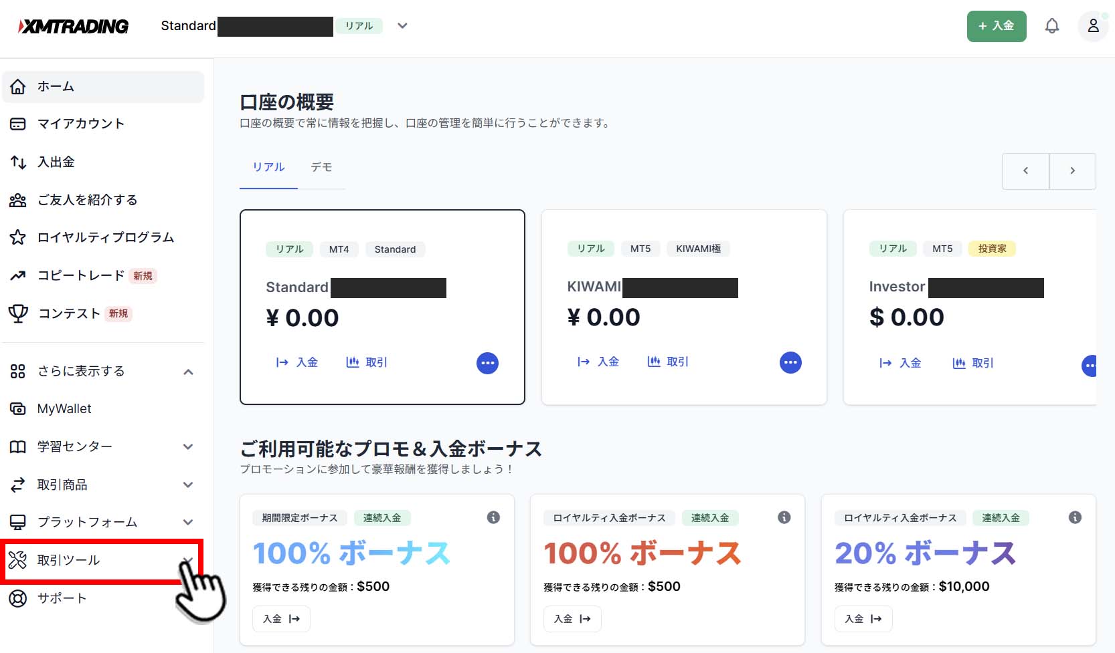Viewport: 1115px width, 653px height.
Task: Select the Standard MT4 account card
Action: [x=382, y=307]
